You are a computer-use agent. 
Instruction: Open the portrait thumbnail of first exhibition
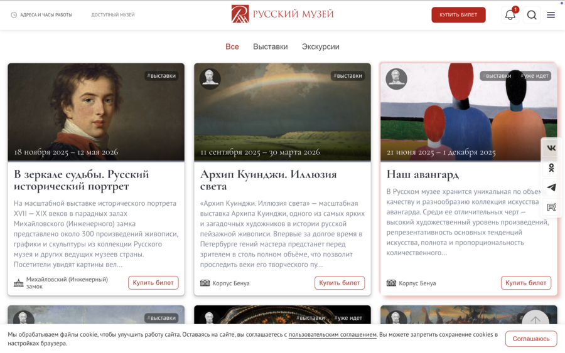click(96, 112)
